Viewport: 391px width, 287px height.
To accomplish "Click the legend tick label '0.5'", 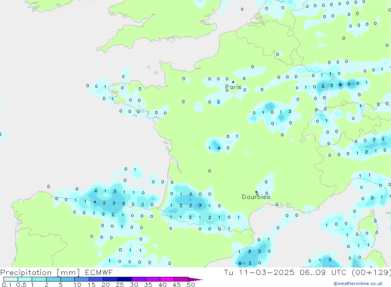I will [21, 285].
